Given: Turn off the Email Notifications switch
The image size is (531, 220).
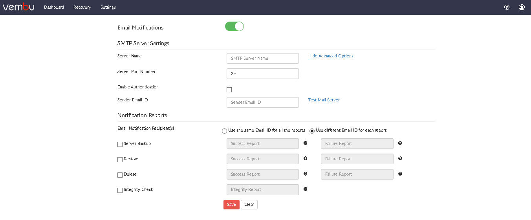Looking at the screenshot, I should [x=234, y=26].
